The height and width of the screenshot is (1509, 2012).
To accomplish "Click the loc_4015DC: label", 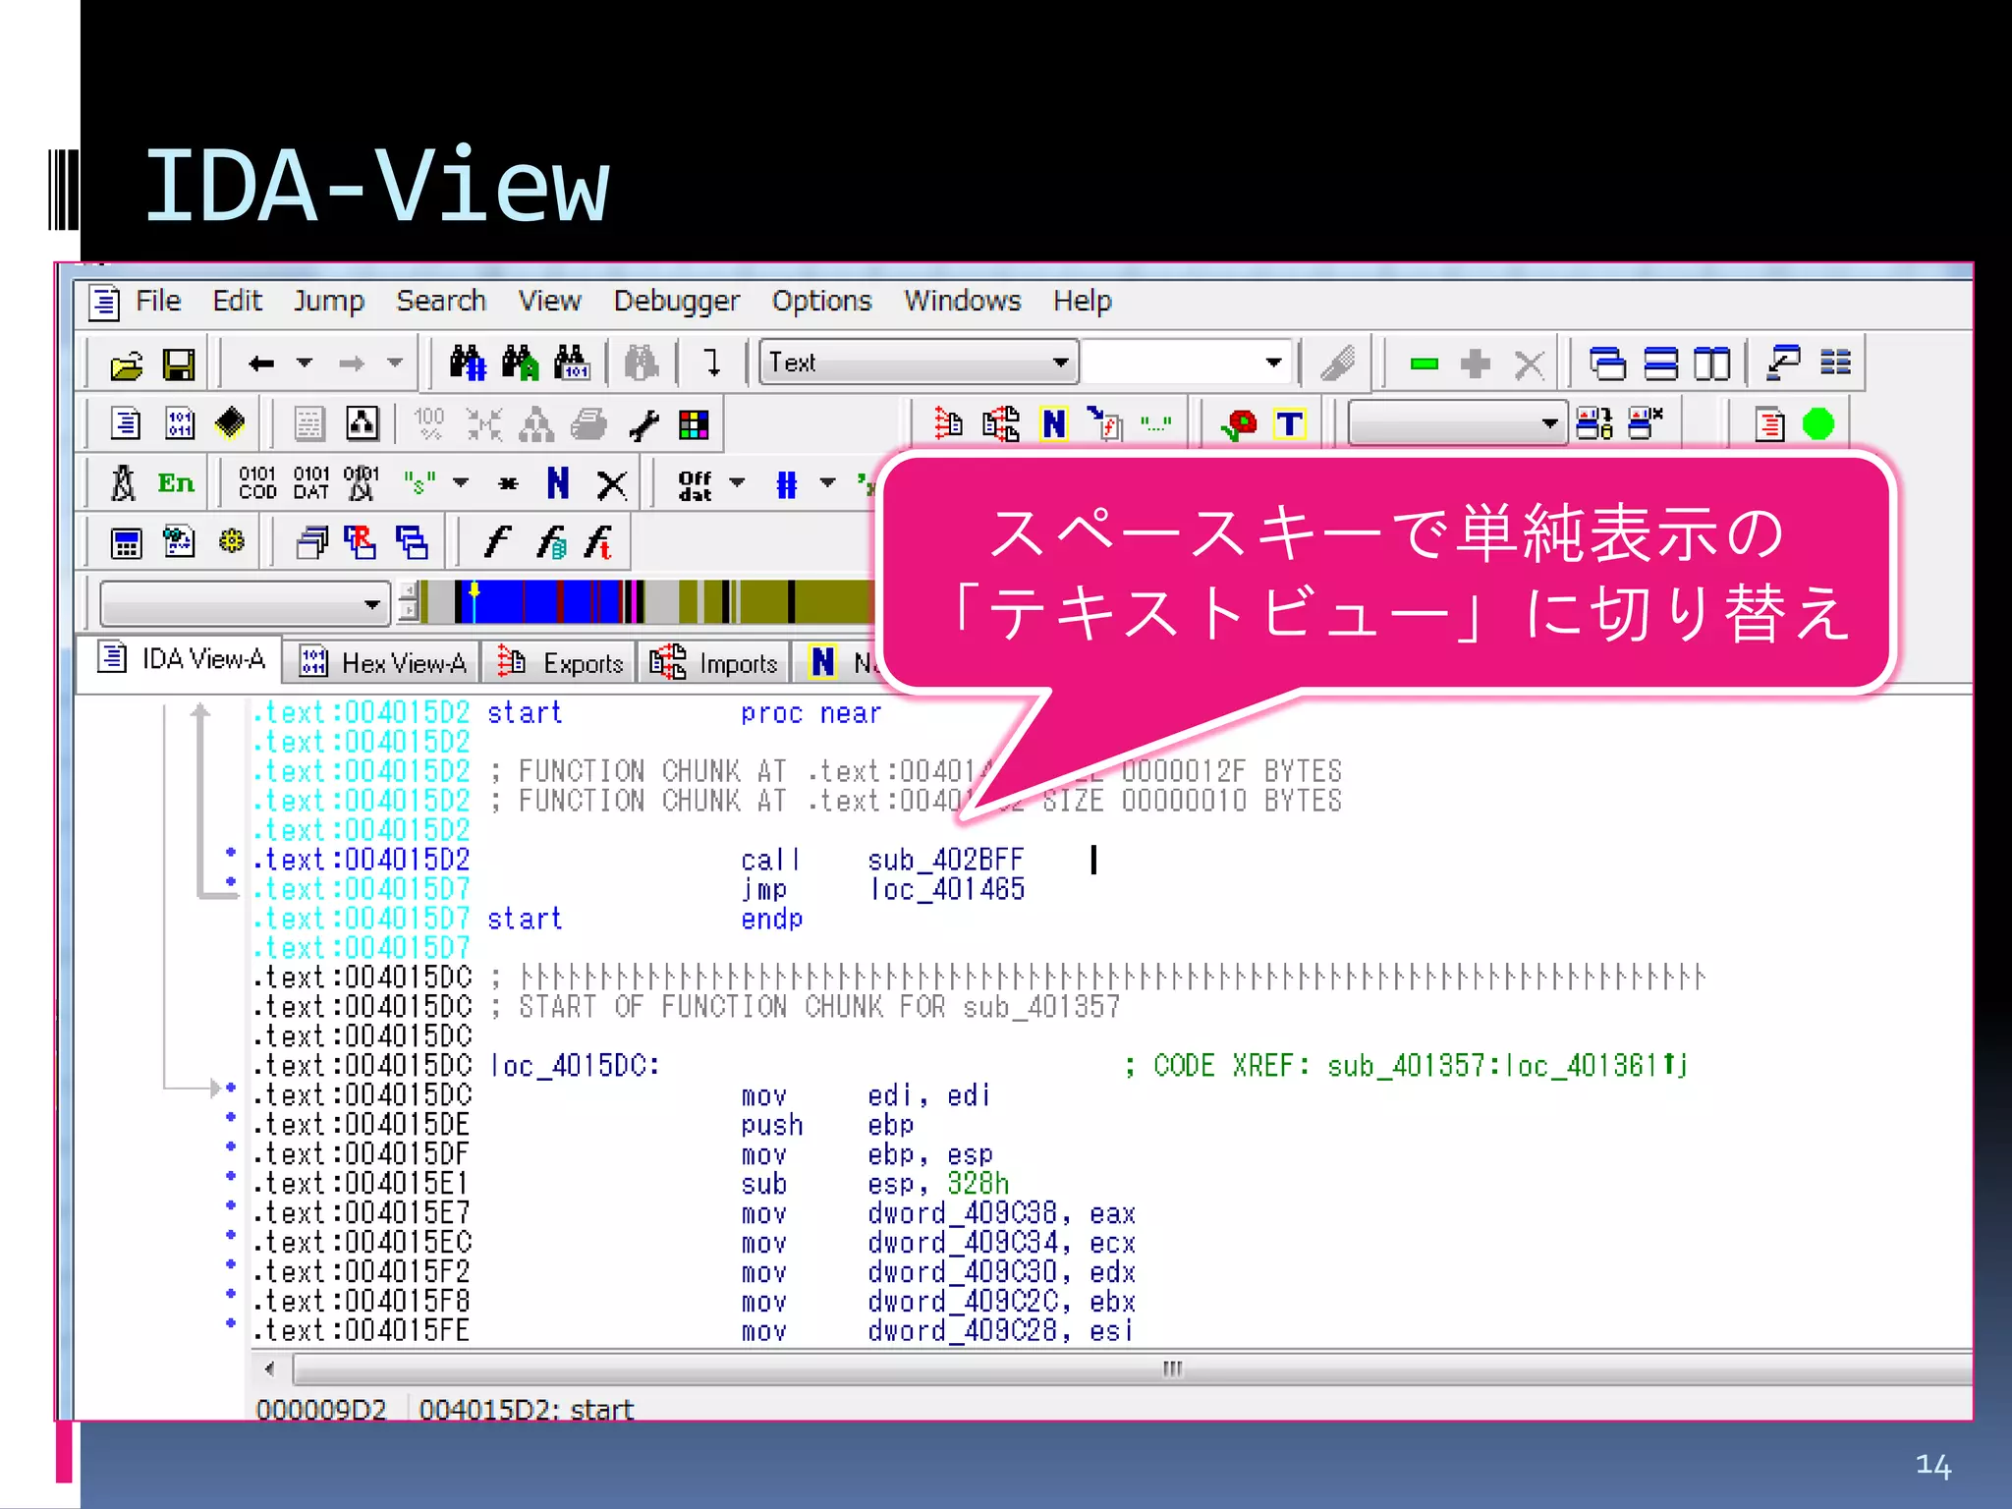I will point(575,1066).
